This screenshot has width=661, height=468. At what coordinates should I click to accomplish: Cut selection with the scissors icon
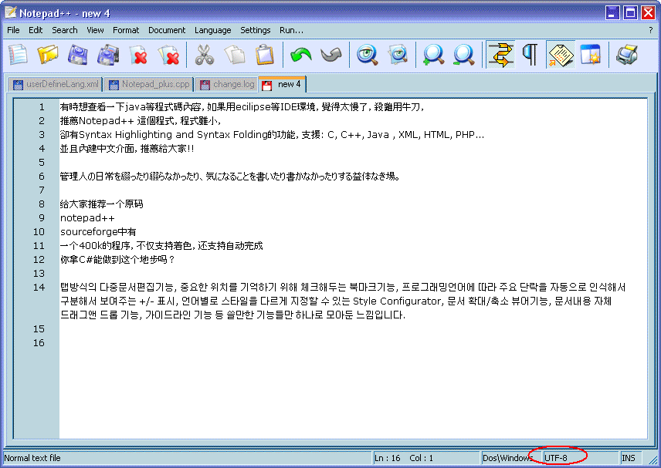(x=205, y=55)
